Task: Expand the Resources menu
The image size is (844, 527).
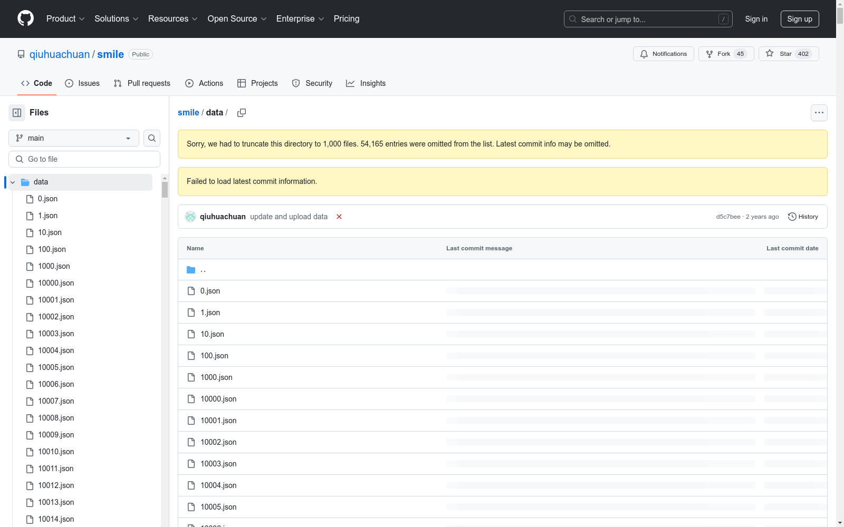Action: coord(173,18)
